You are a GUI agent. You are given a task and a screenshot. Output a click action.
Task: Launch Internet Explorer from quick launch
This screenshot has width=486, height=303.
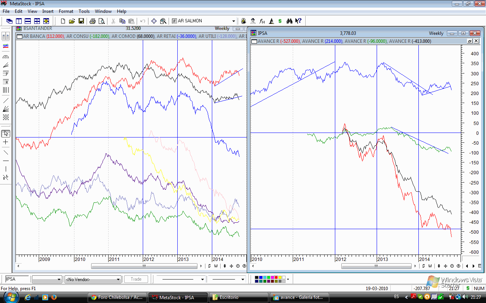click(28, 297)
